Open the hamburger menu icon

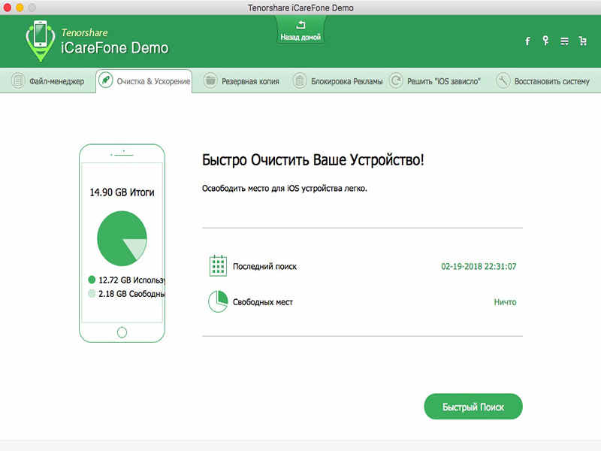(x=564, y=41)
